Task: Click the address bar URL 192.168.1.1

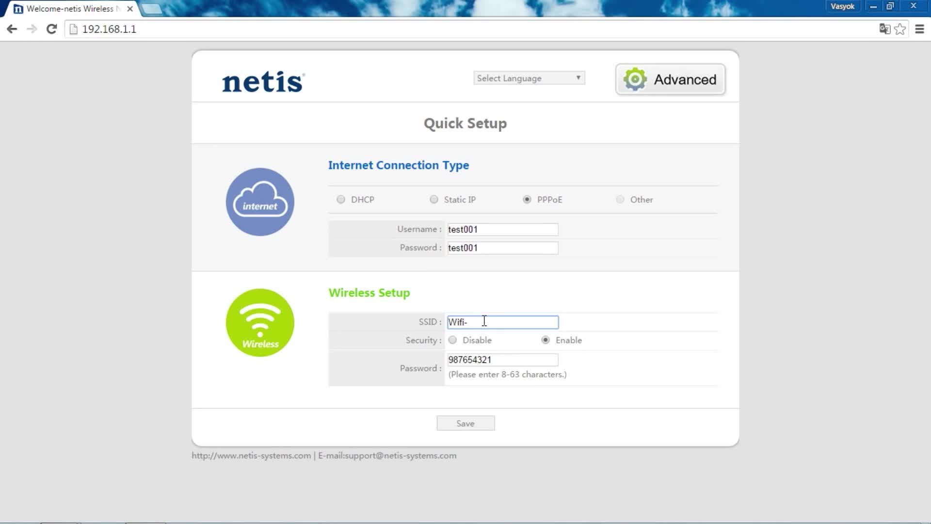Action: (109, 29)
